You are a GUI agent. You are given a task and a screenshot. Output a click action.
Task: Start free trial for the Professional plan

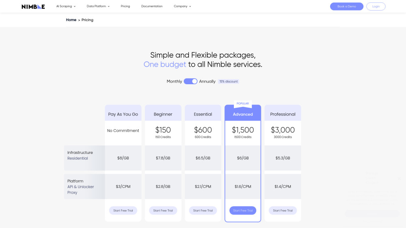point(283,211)
